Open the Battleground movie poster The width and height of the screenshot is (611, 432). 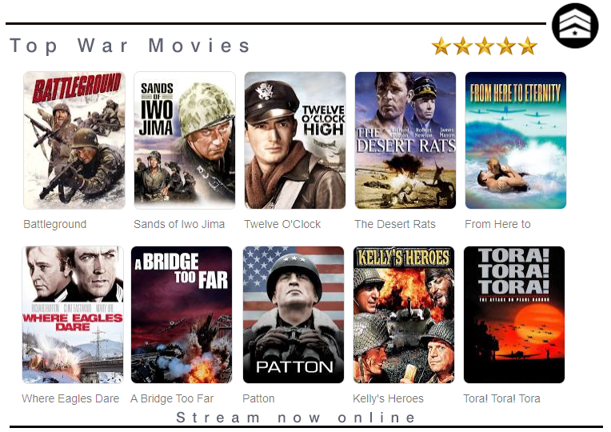coord(74,140)
